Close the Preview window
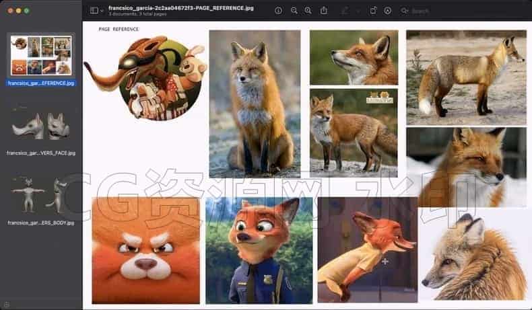Viewport: 532px width, 310px height. (11, 11)
